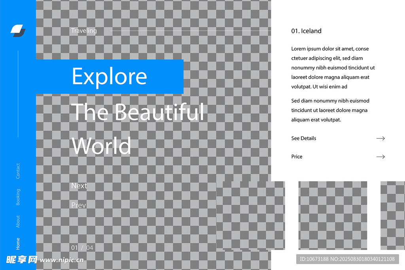Click the Next slide button
This screenshot has width=405, height=270.
(x=79, y=186)
